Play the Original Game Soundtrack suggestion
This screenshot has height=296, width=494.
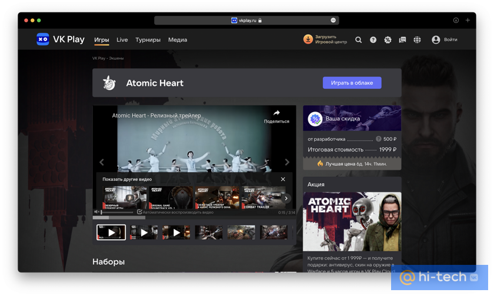click(x=171, y=197)
